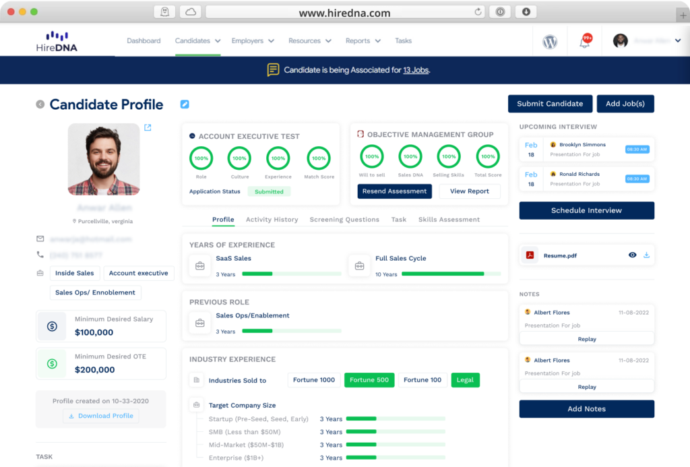The width and height of the screenshot is (690, 467).
Task: Toggle the Legal industry tag
Action: tap(465, 380)
